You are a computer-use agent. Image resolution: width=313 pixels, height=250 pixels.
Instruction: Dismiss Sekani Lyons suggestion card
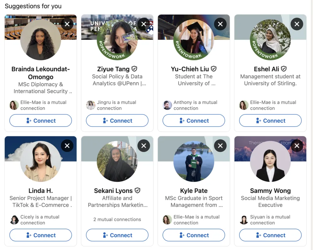(x=144, y=146)
